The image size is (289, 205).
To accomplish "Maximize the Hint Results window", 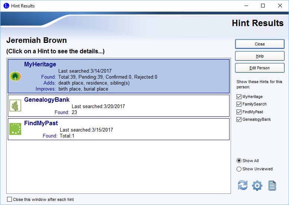I will (263, 6).
